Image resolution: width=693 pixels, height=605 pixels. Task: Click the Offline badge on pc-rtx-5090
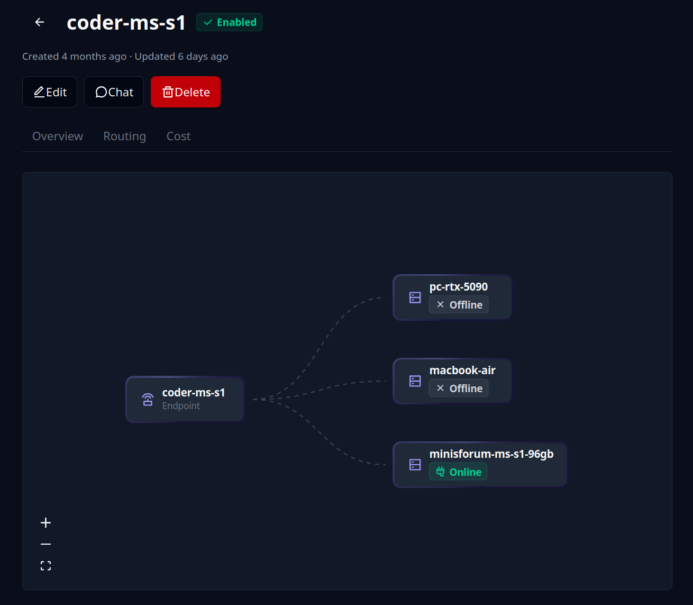tap(459, 305)
